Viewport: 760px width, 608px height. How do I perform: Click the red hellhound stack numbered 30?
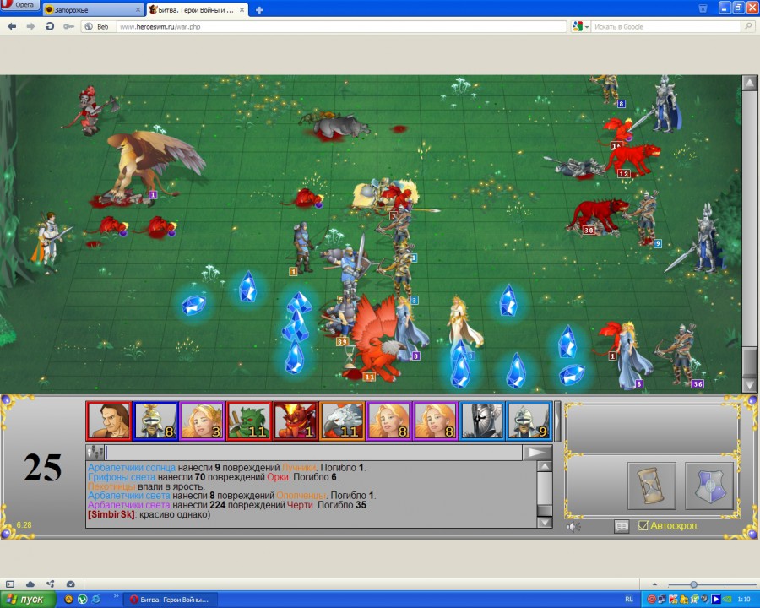tap(598, 214)
